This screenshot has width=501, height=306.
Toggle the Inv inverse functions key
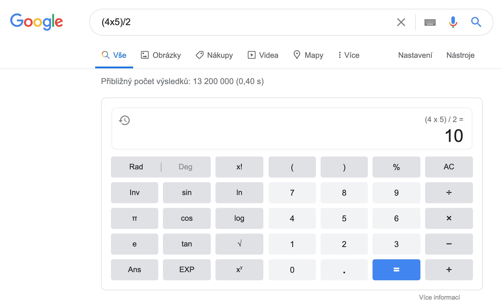pyautogui.click(x=134, y=193)
